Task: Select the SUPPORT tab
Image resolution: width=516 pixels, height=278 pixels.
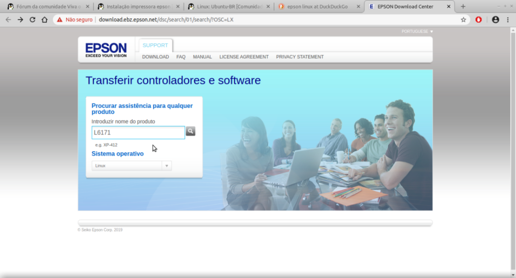Action: [x=155, y=45]
